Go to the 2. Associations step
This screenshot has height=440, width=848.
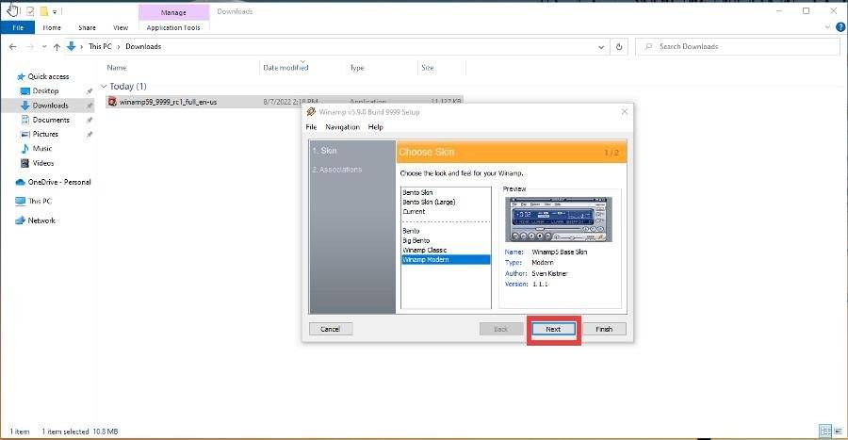[x=337, y=170]
